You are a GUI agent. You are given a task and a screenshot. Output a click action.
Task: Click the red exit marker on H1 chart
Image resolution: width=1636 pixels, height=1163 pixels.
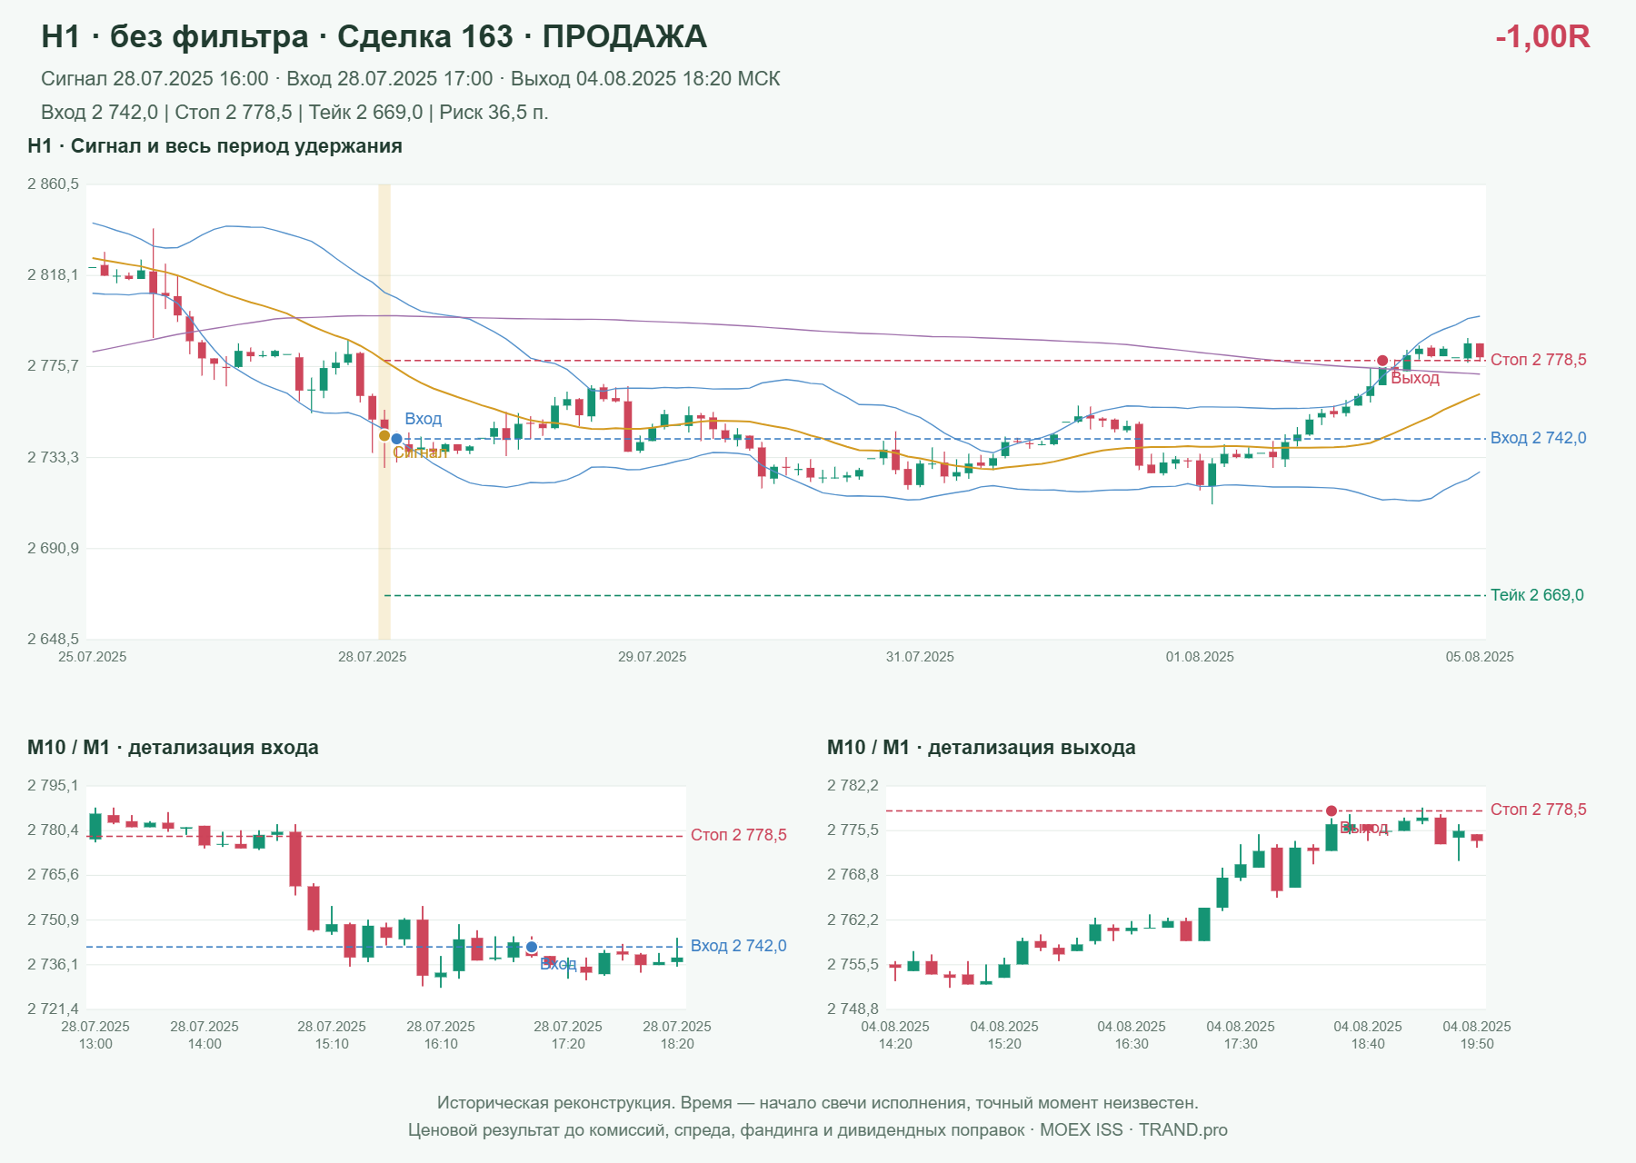click(x=1382, y=361)
